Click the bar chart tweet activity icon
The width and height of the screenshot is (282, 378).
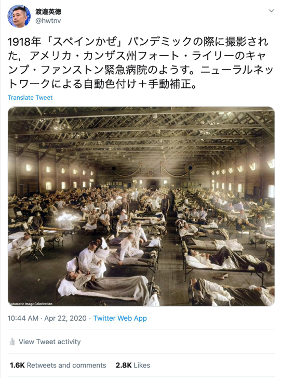pos(12,342)
